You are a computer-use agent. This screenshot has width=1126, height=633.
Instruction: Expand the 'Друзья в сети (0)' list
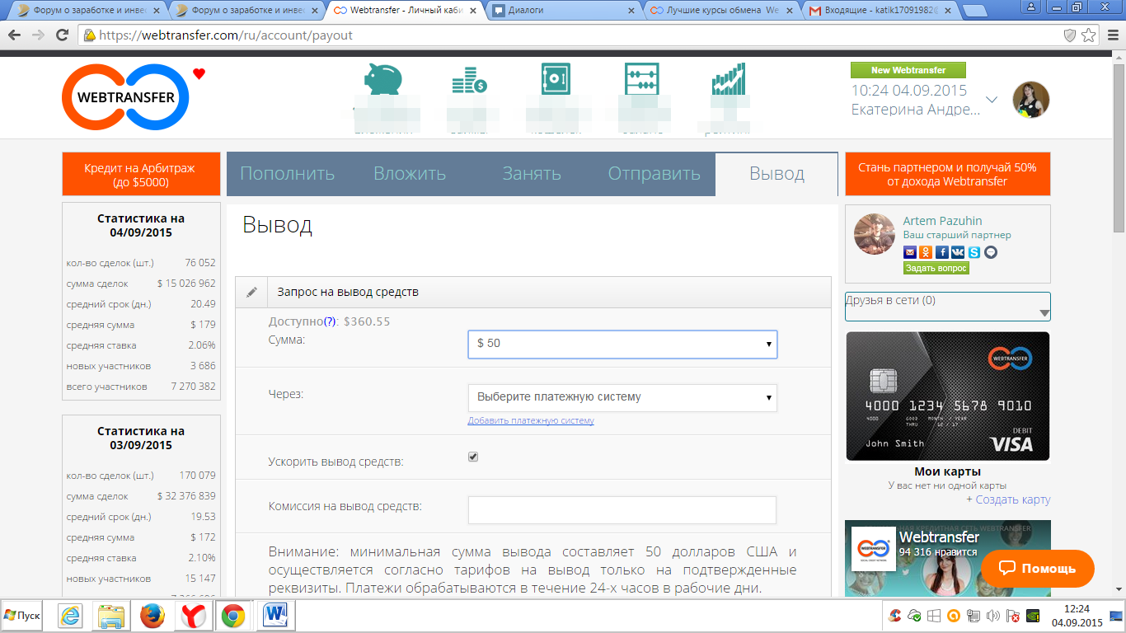948,307
